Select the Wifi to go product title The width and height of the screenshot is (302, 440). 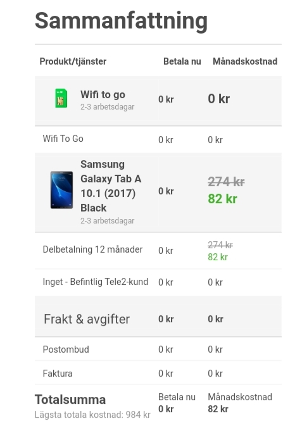click(103, 94)
